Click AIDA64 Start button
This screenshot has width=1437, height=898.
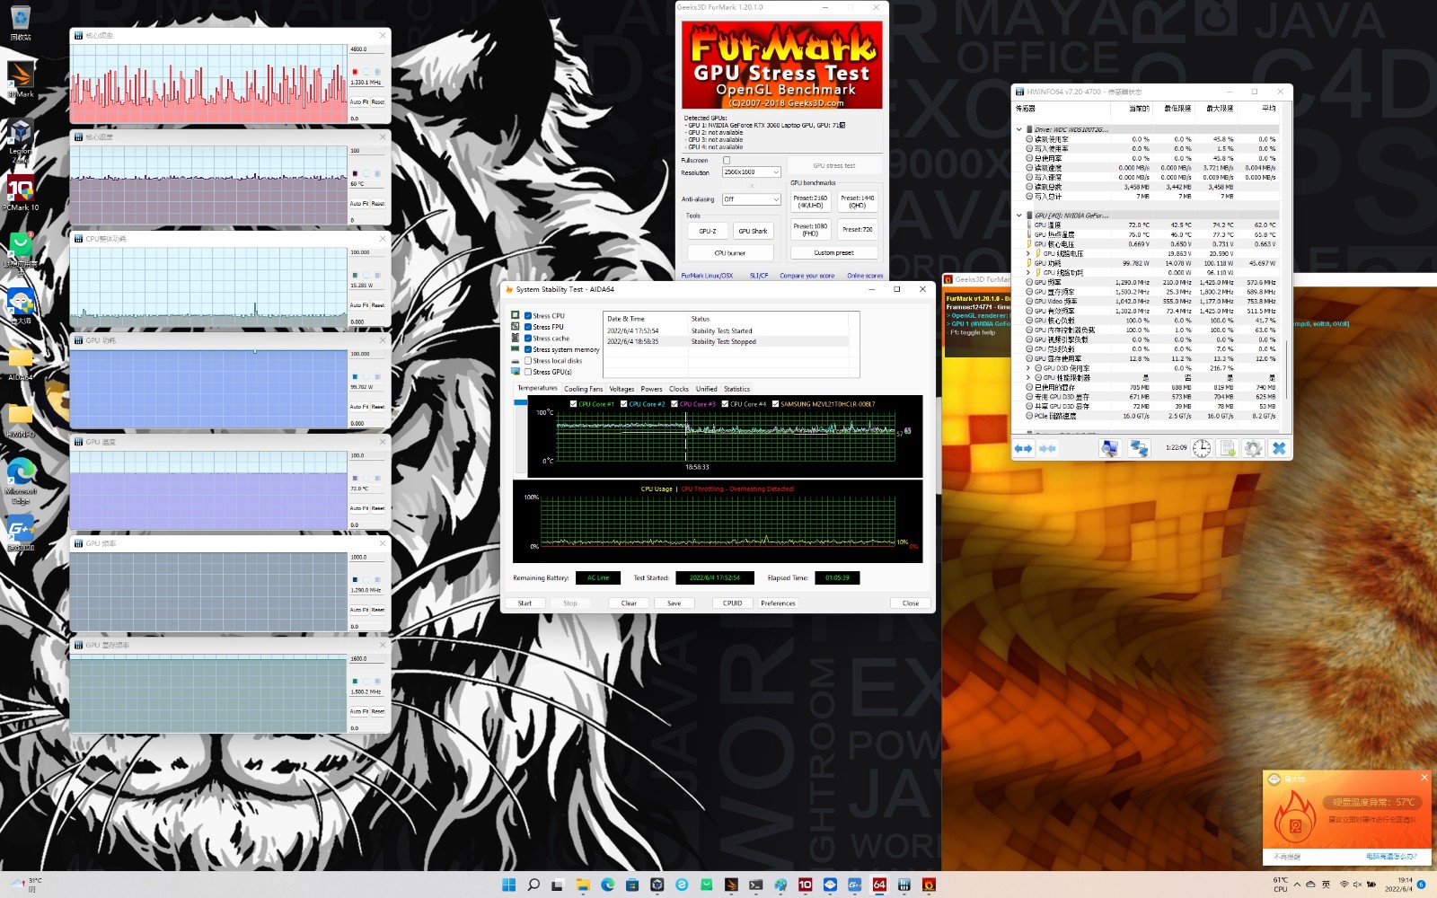tap(525, 603)
